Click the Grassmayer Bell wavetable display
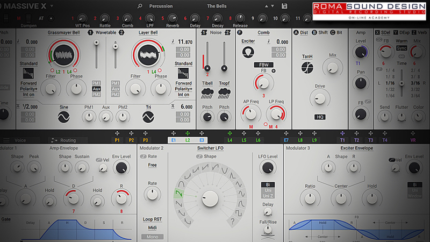This screenshot has height=242, width=430. [63, 55]
